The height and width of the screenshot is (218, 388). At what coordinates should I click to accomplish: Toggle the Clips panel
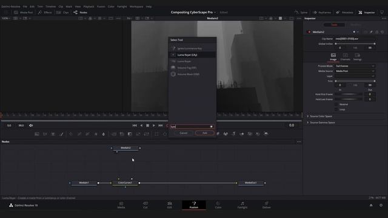click(x=62, y=12)
